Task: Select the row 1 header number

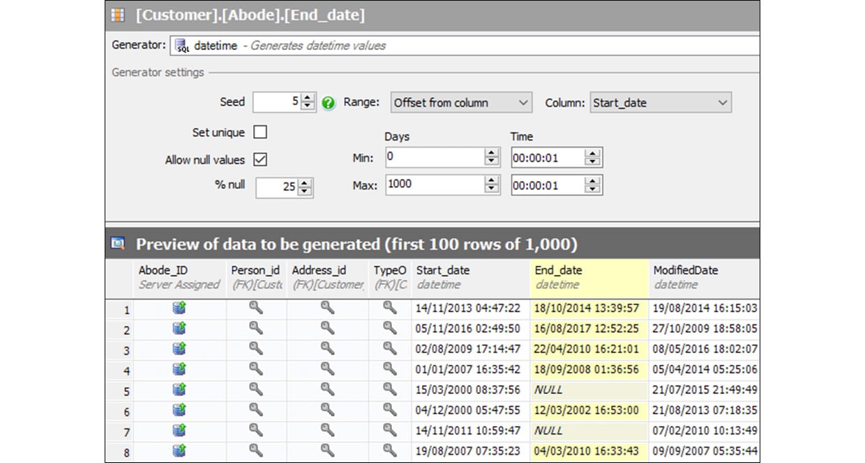Action: (x=119, y=308)
